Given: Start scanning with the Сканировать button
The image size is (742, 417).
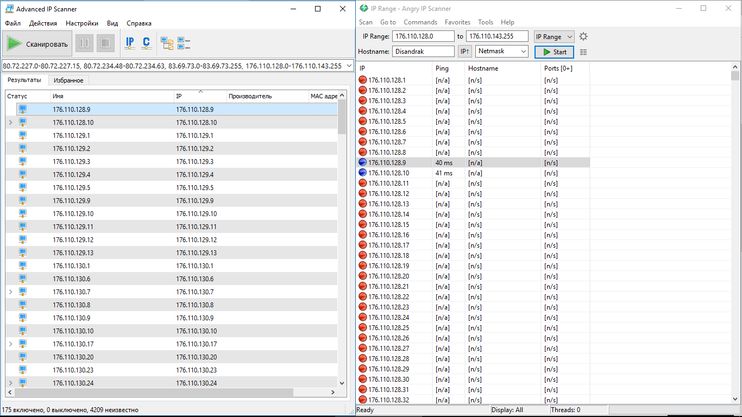Looking at the screenshot, I should click(37, 44).
